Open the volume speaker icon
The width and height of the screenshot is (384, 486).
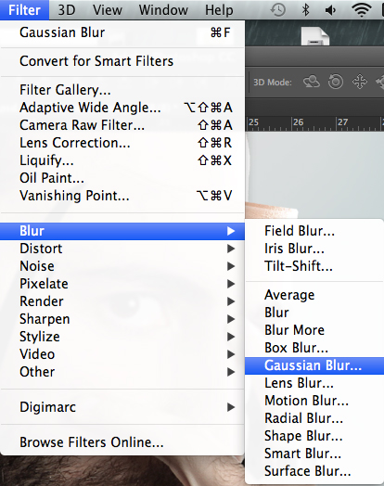pos(330,10)
